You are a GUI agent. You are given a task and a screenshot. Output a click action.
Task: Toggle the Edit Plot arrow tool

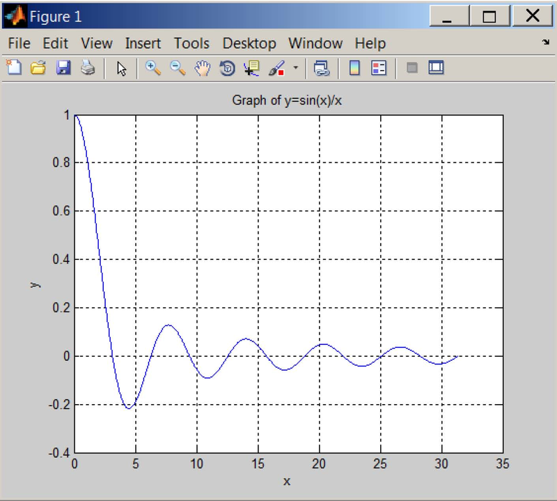121,68
